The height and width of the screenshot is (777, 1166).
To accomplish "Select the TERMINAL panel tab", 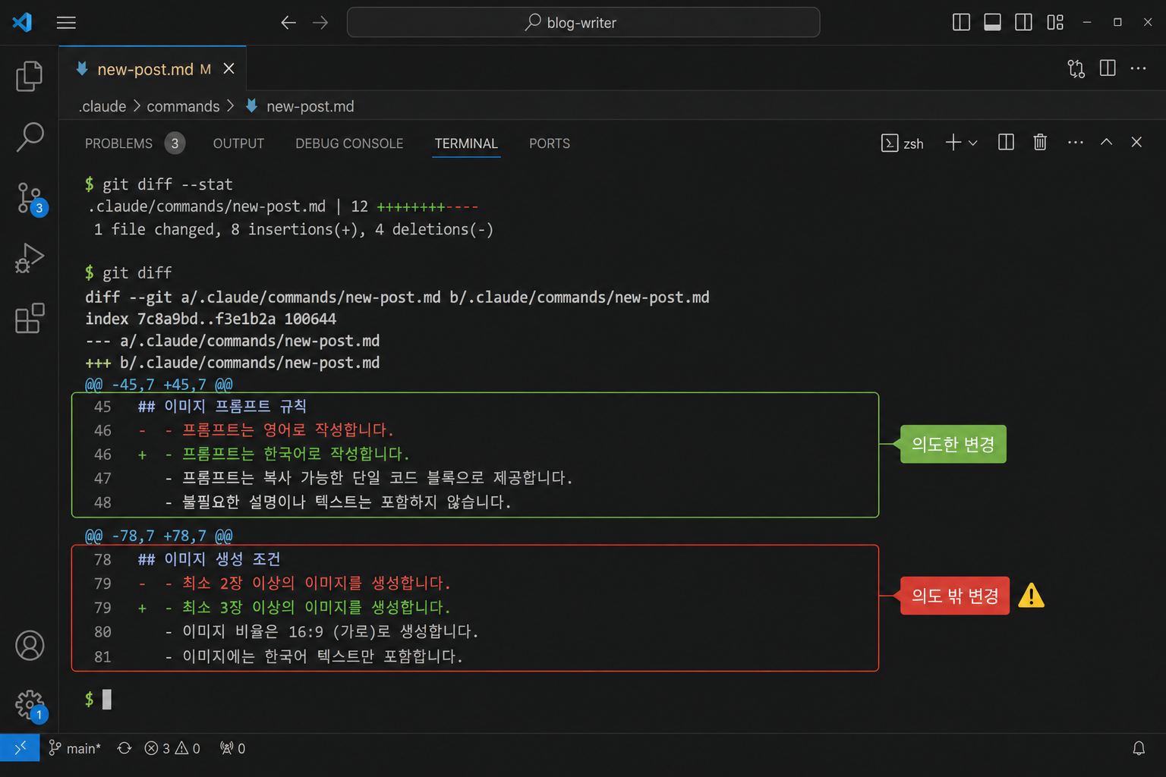I will pos(466,143).
